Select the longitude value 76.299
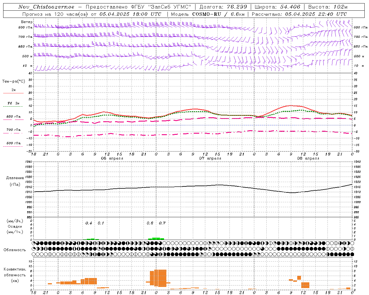 click(237, 7)
